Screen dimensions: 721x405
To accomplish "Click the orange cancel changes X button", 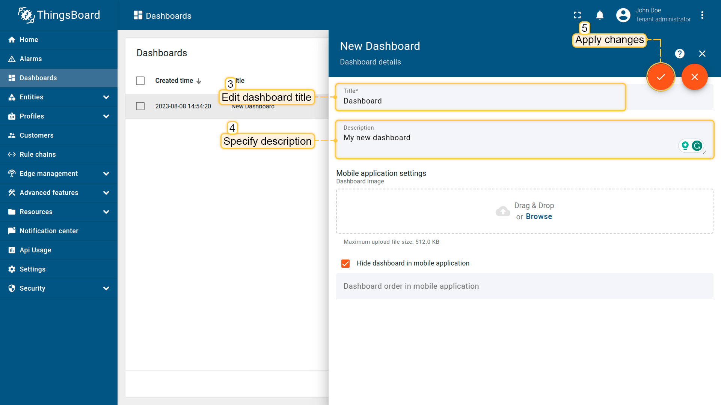I will tap(694, 77).
